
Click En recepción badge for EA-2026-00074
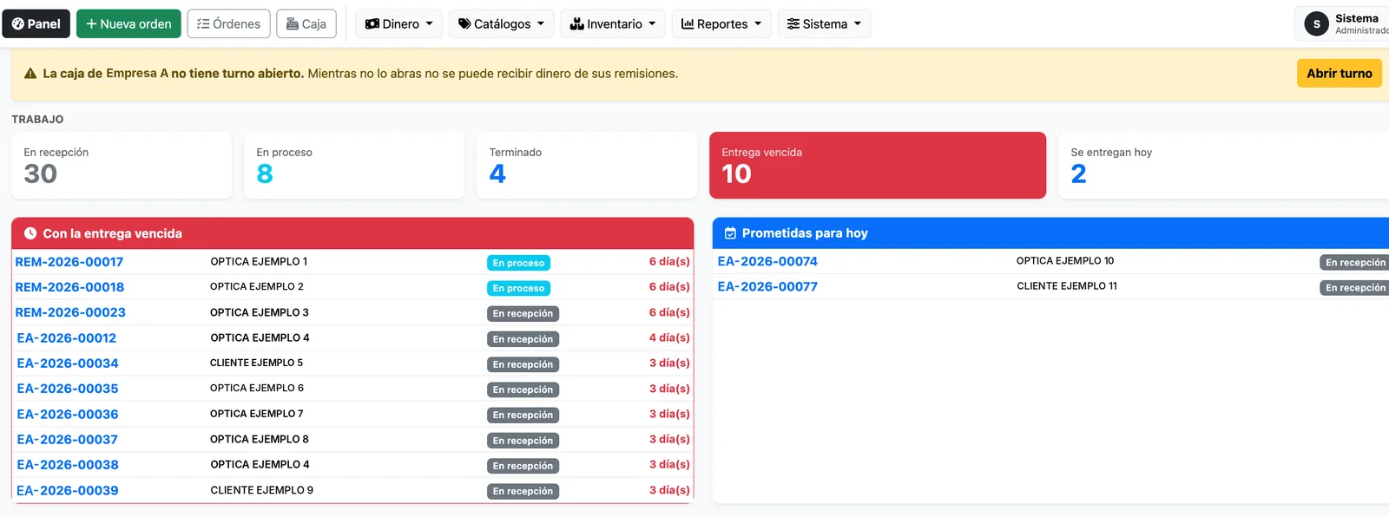[x=1354, y=262]
